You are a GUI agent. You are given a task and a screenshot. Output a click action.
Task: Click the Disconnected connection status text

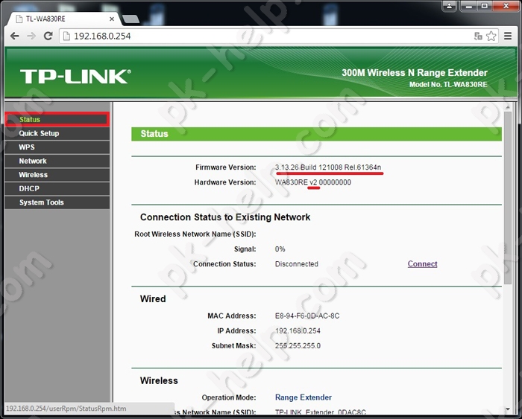[x=297, y=263]
